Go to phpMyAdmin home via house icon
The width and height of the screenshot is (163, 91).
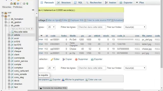(11, 4)
